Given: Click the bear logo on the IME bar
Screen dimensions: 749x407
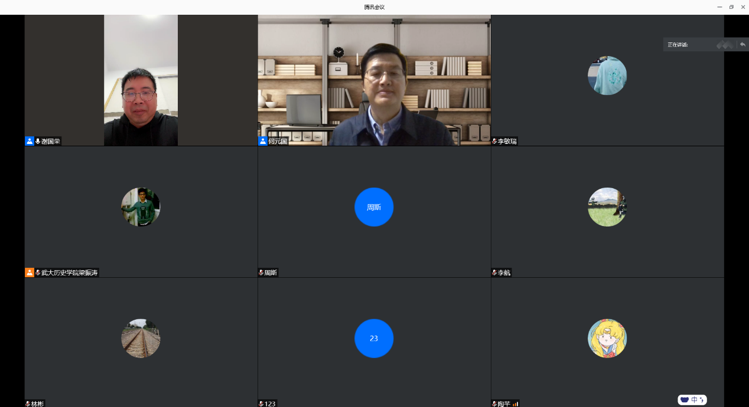Looking at the screenshot, I should [685, 399].
